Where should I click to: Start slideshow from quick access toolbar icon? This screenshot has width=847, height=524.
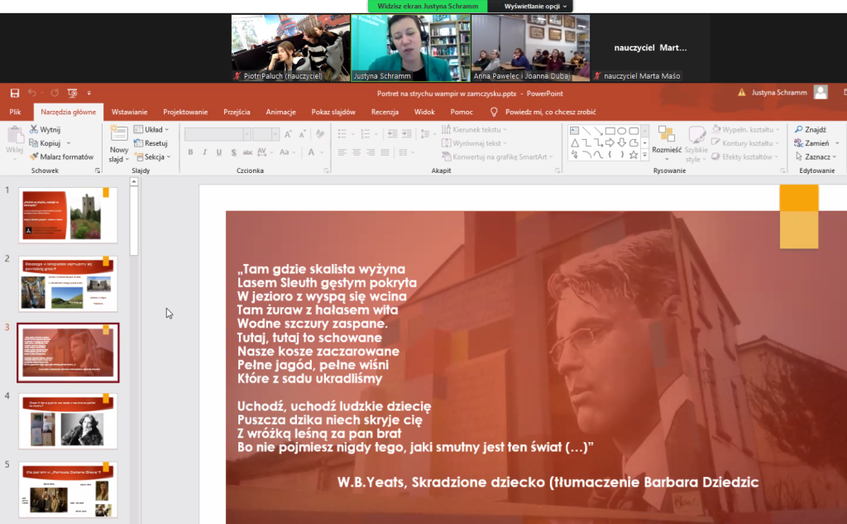coord(72,94)
